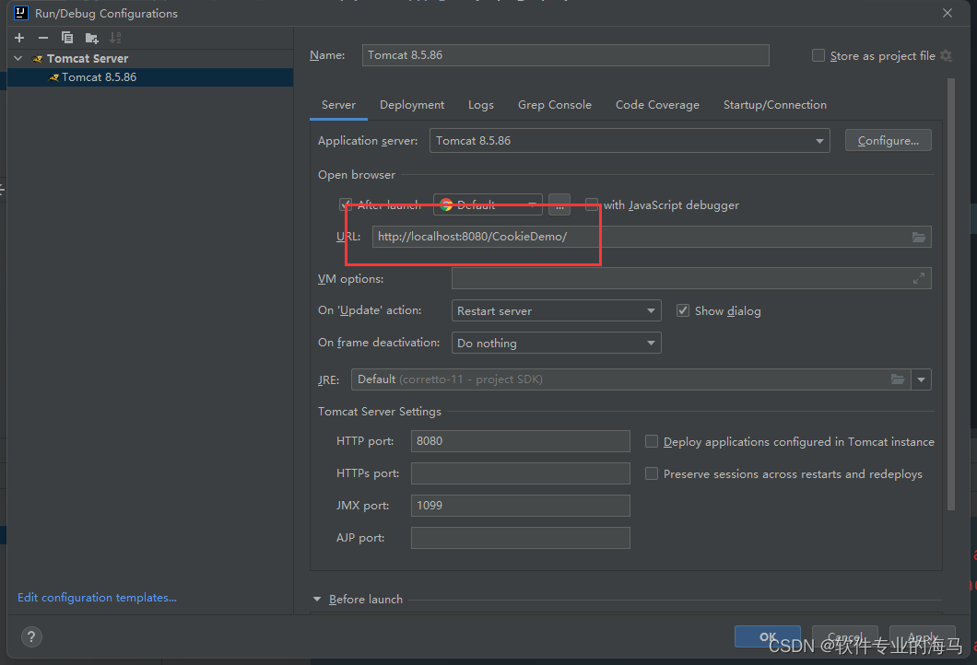The image size is (977, 665).
Task: Remove the selected configuration
Action: tap(43, 38)
